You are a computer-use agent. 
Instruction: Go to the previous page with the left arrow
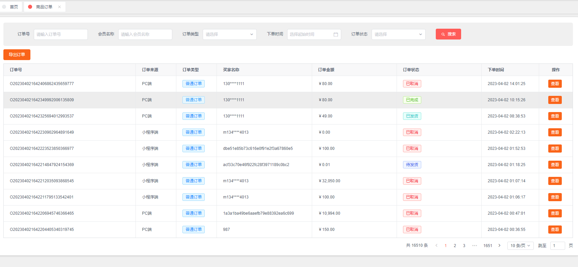pos(436,245)
